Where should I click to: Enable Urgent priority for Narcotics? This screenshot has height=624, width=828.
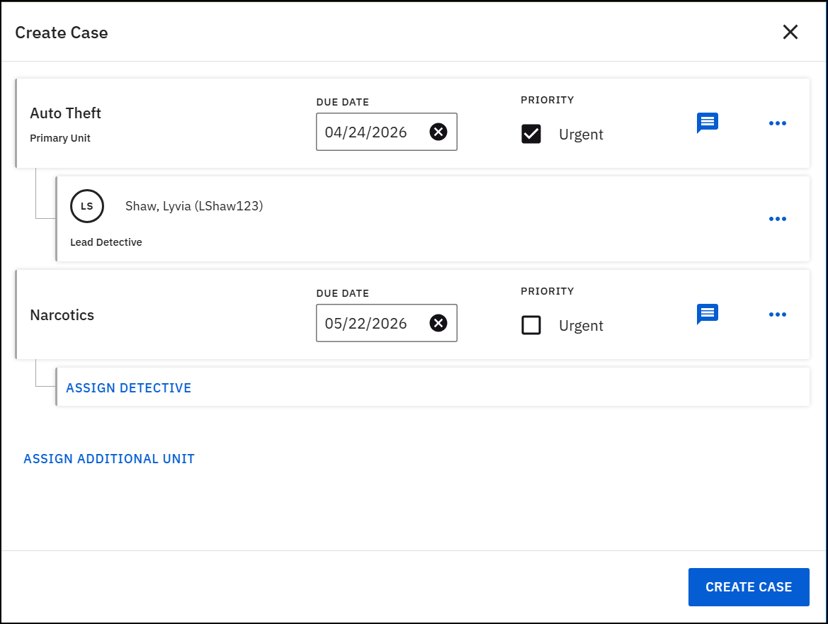[x=531, y=325]
